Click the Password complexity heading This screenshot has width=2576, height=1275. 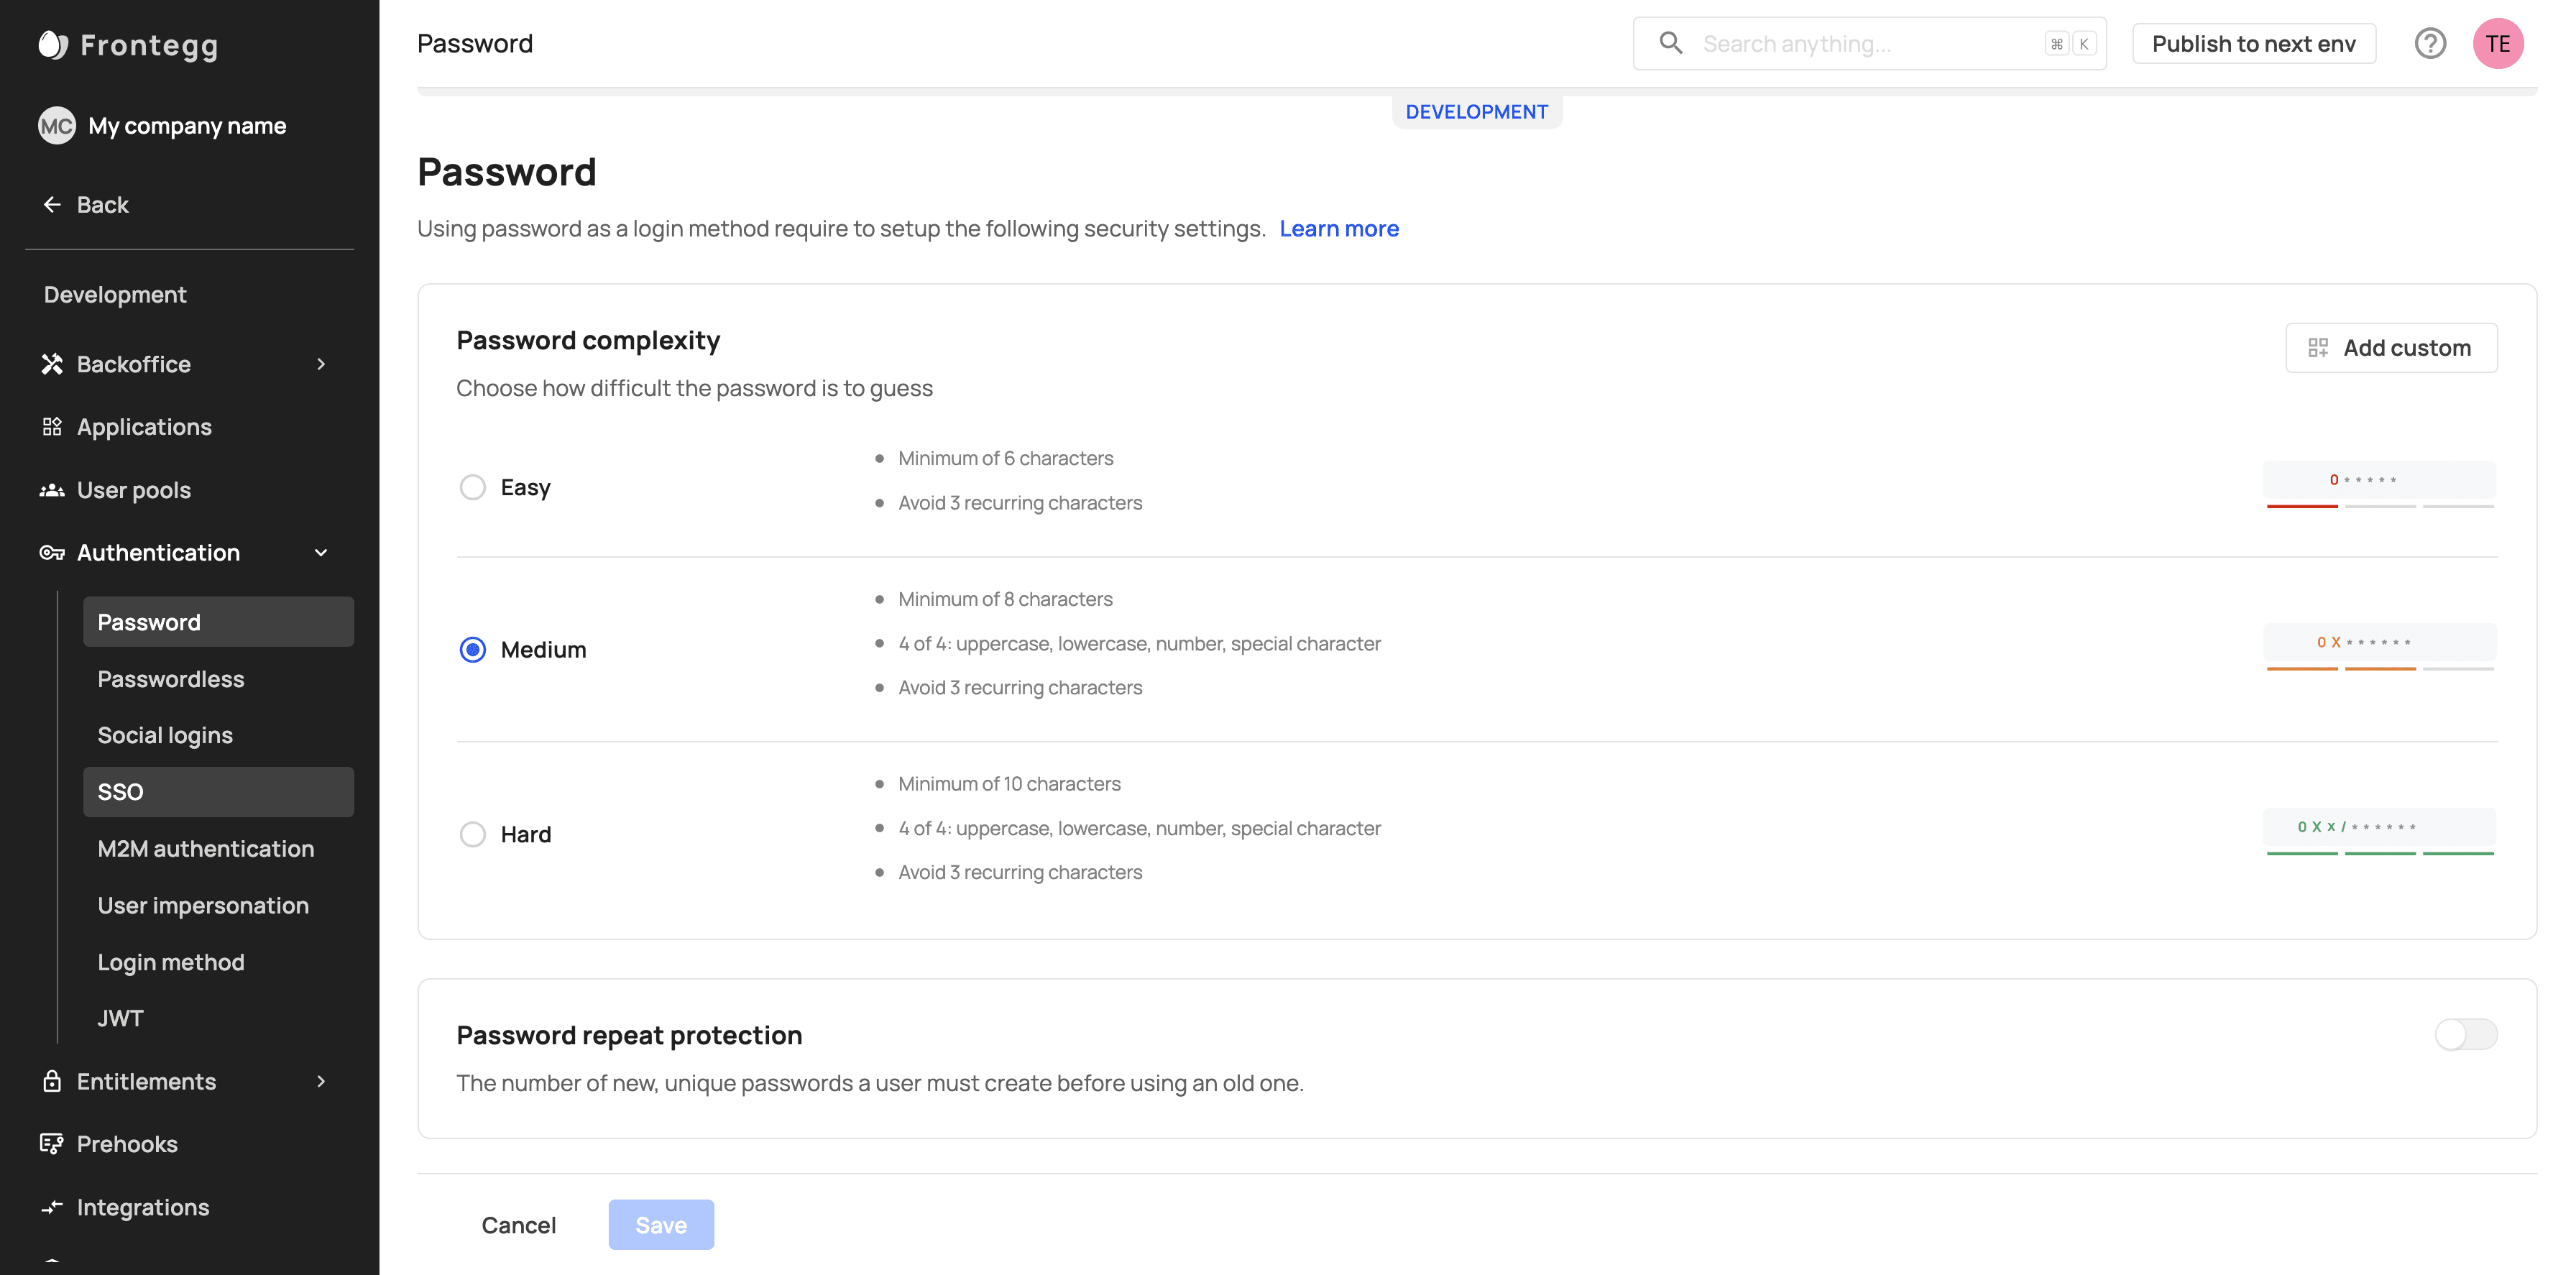coord(588,340)
